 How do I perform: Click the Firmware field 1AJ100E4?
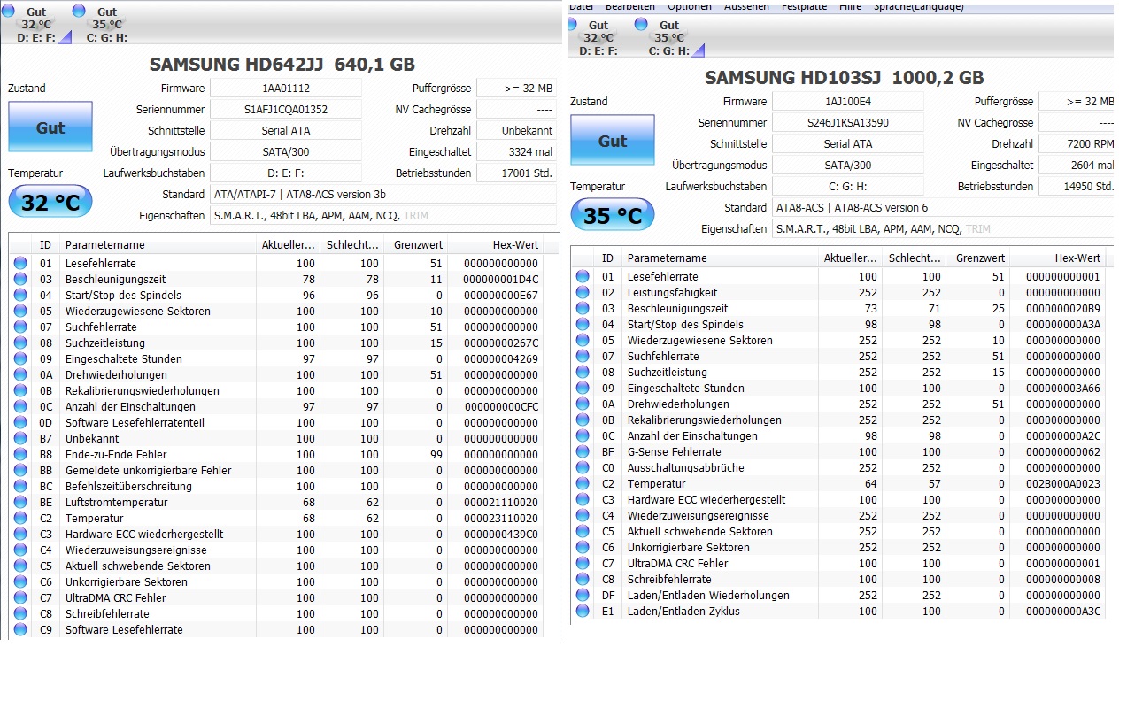click(848, 101)
